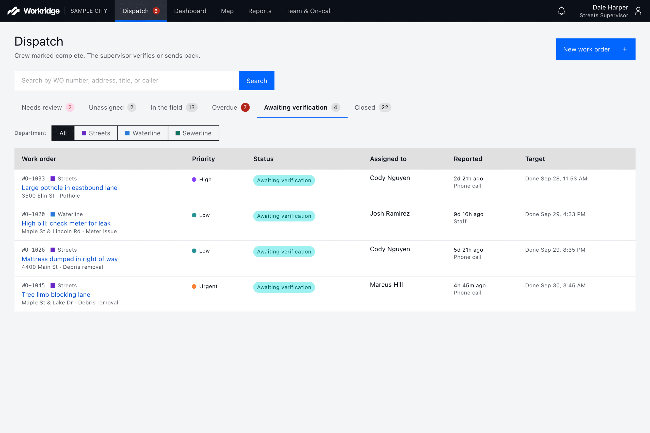Click Marcus Hill assignee cell
The height and width of the screenshot is (433, 650).
[x=386, y=285]
